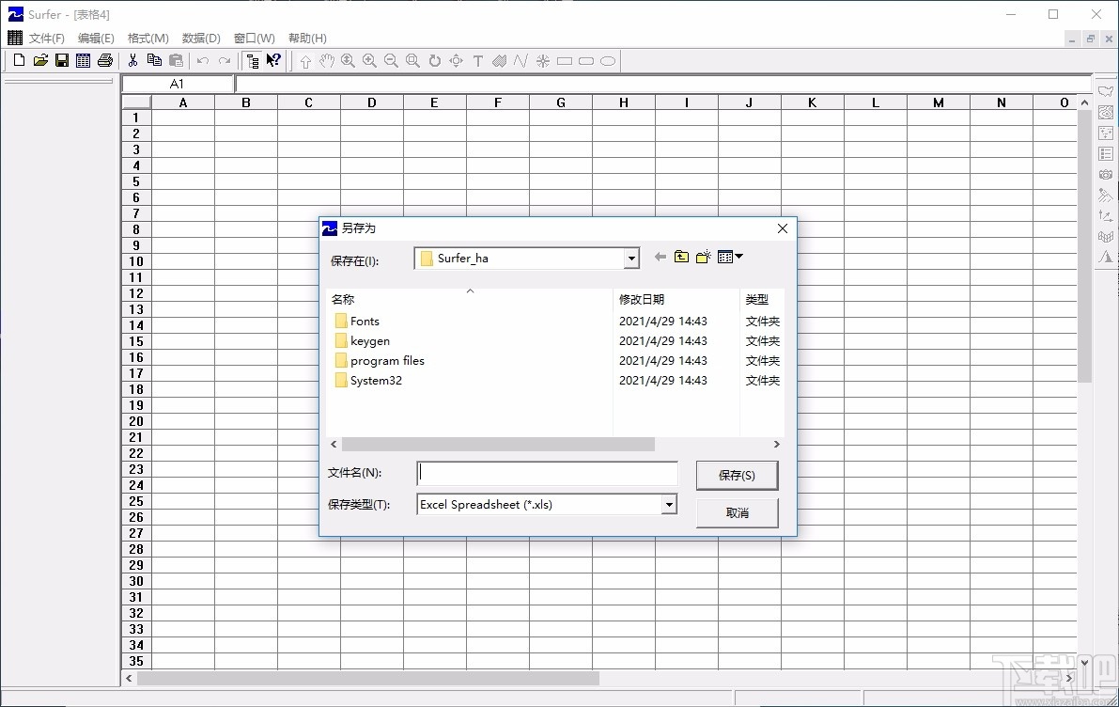This screenshot has width=1119, height=707.
Task: Click the Base Map icon in right toolbar
Action: 1106,91
